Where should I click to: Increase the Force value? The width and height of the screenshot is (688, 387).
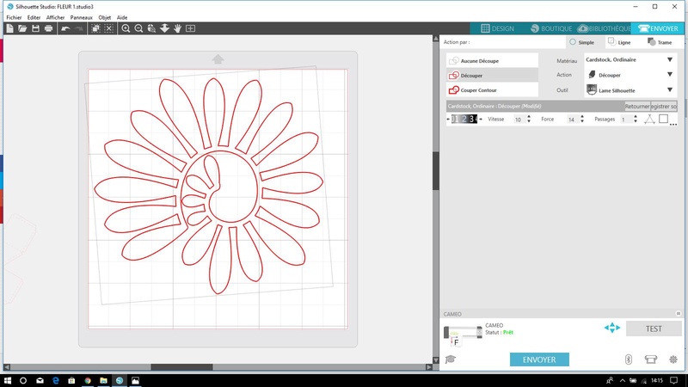pyautogui.click(x=582, y=117)
